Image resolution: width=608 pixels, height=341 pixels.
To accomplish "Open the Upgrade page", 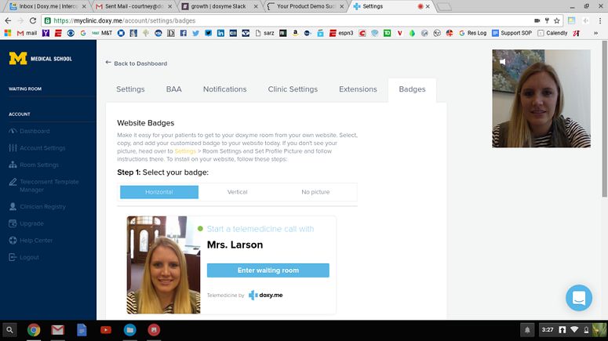I will tap(27, 223).
